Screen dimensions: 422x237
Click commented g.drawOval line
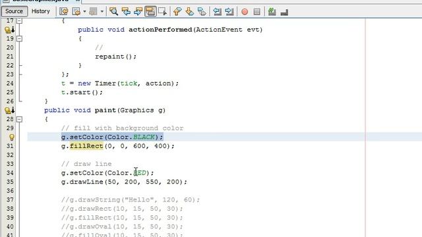[122, 226]
